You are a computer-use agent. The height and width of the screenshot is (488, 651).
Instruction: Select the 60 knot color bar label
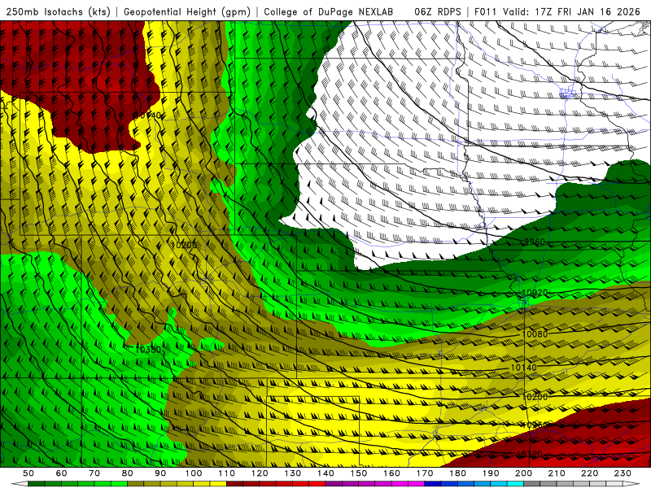pyautogui.click(x=61, y=473)
